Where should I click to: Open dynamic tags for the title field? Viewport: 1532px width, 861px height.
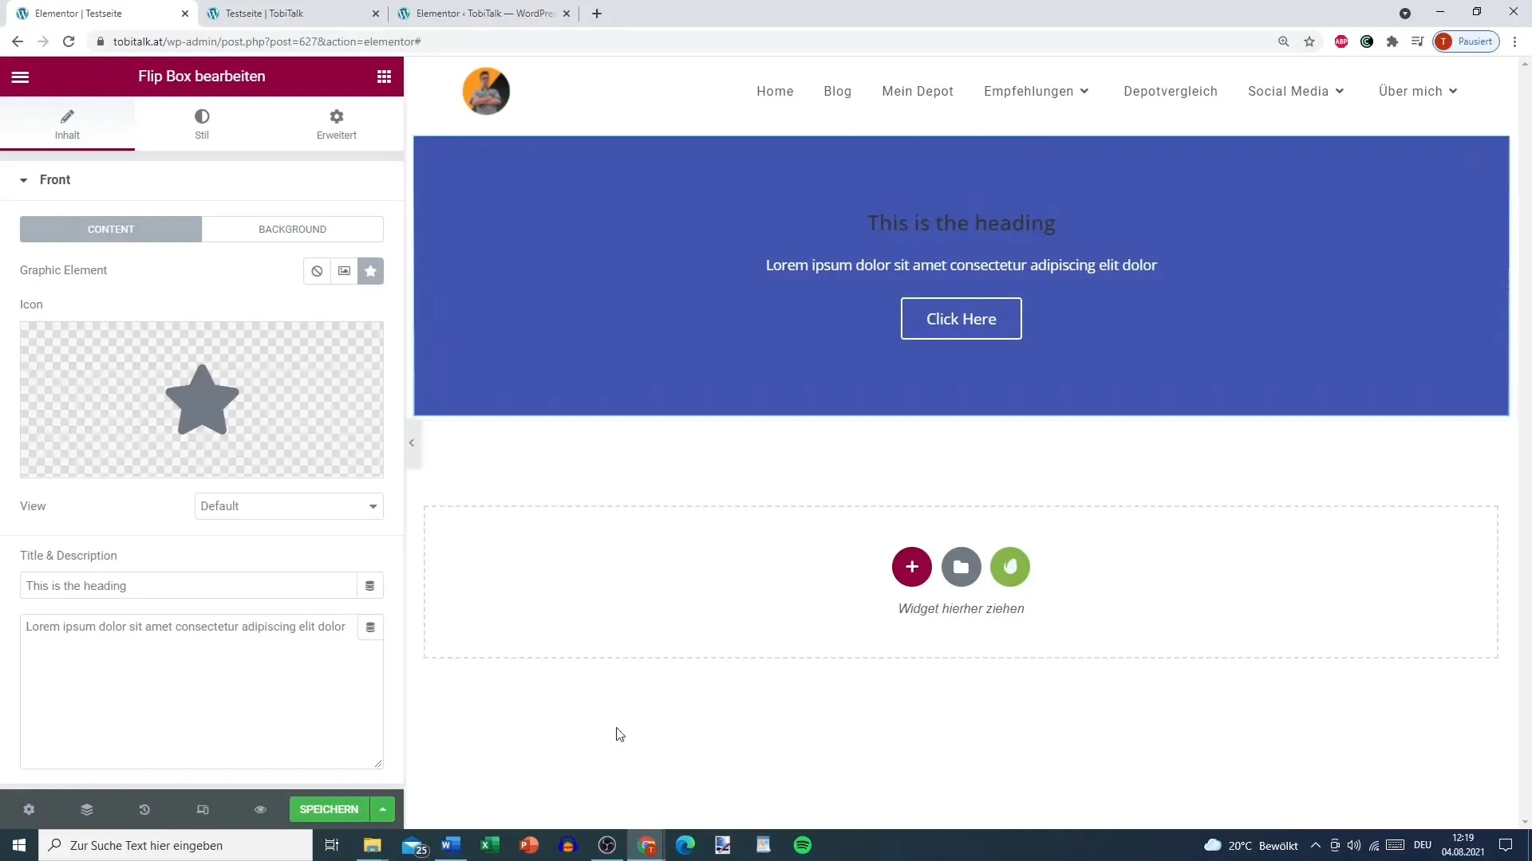[x=370, y=586]
